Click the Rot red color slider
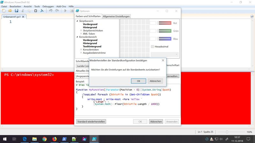The width and height of the screenshot is (255, 143). click(x=165, y=23)
